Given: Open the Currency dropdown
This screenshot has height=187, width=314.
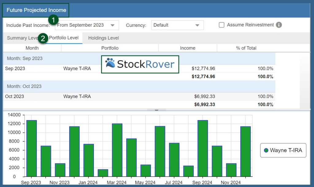Looking at the screenshot, I should (x=197, y=25).
